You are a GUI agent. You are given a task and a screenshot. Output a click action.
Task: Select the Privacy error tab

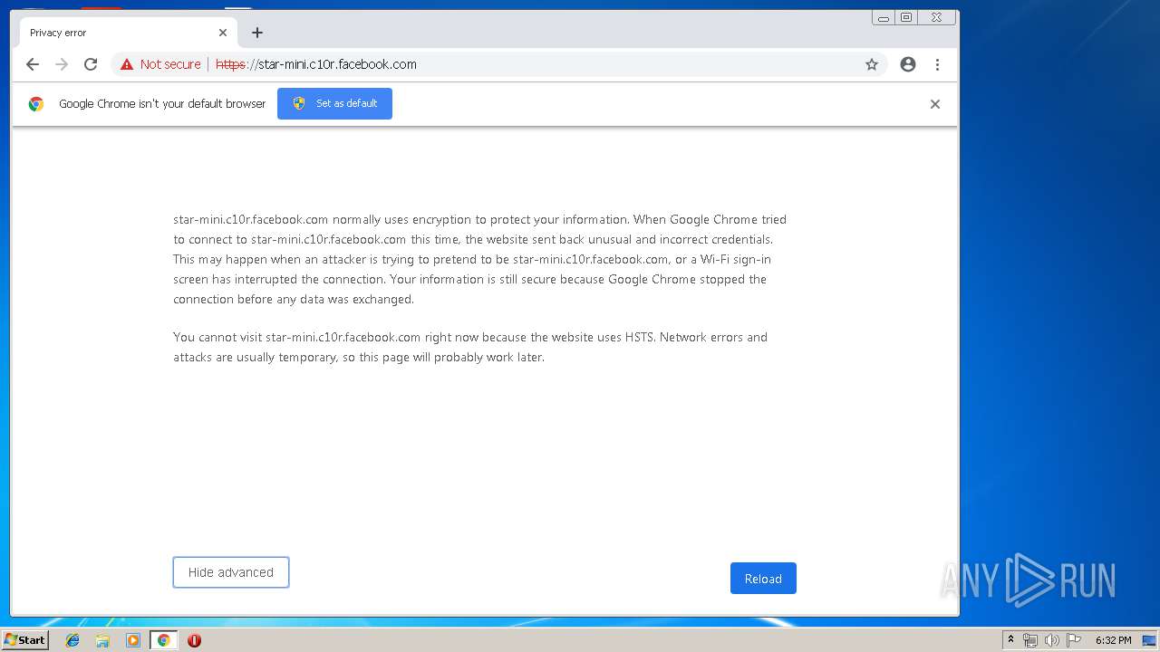(128, 33)
